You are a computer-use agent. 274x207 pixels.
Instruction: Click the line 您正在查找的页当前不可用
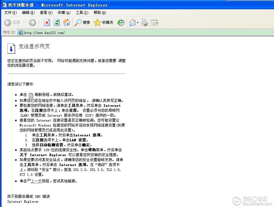(31, 61)
